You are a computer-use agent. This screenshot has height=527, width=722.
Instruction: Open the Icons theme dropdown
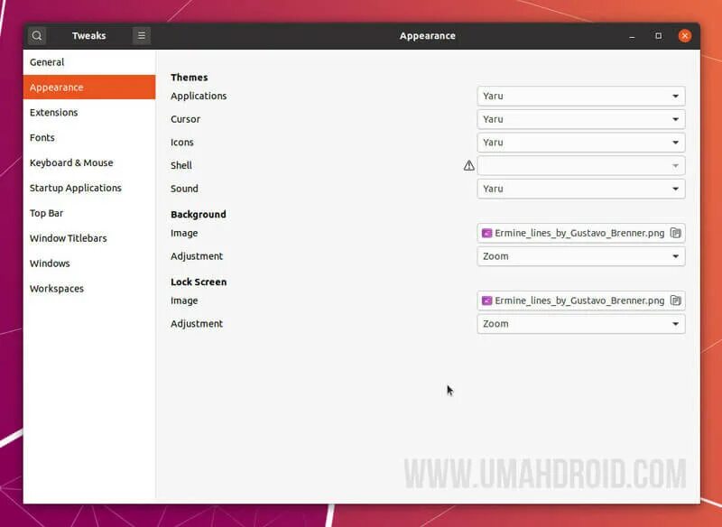point(581,143)
